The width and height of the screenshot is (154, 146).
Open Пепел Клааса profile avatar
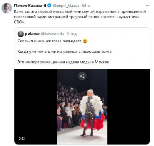point(7,8)
